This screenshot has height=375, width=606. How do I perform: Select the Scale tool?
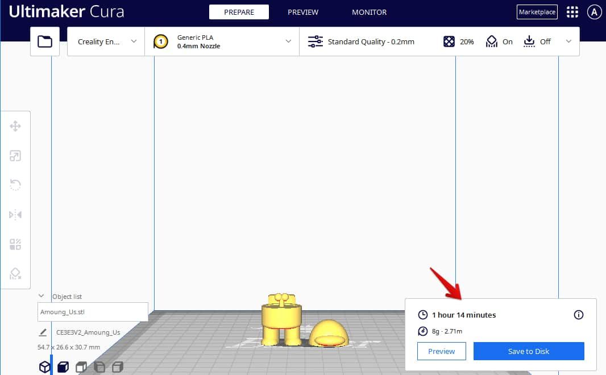pos(15,156)
